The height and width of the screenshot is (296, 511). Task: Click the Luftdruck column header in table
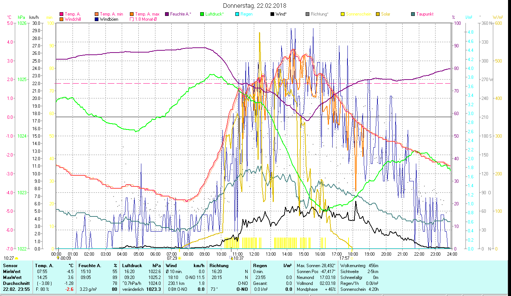coord(132,266)
